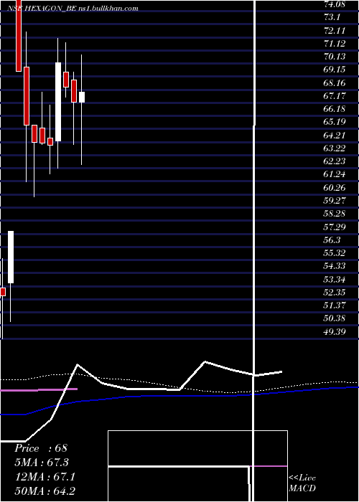Viewport: 359px width, 502px height.
Task: Click the 64.21 price axis label
Action: tap(335, 135)
